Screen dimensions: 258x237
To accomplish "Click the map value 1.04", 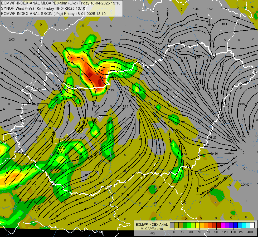I will pyautogui.click(x=154, y=26).
